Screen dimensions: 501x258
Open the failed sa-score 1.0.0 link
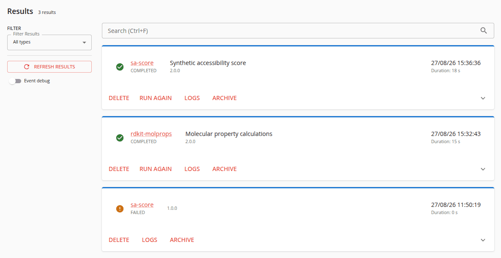click(x=142, y=205)
